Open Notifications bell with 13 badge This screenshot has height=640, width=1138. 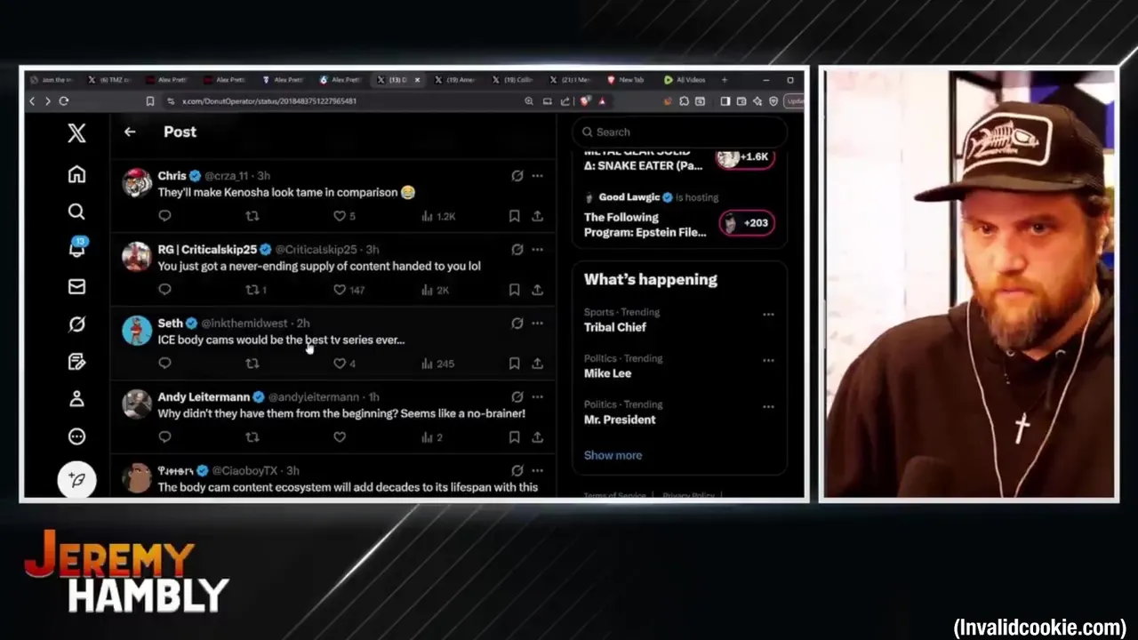pos(76,248)
